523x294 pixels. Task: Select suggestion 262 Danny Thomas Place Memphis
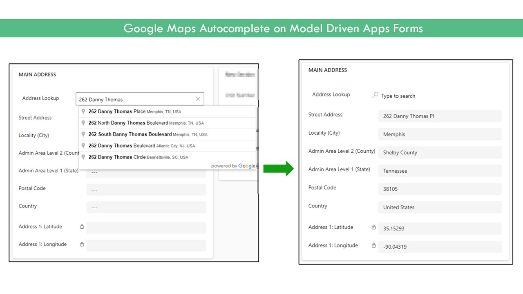[168, 111]
